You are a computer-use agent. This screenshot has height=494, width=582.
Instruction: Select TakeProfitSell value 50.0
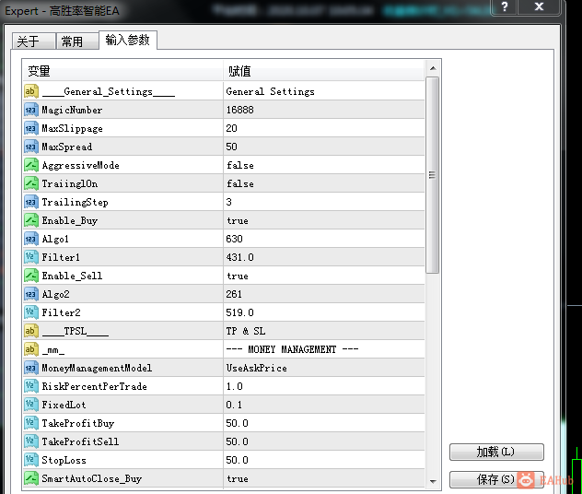point(324,441)
